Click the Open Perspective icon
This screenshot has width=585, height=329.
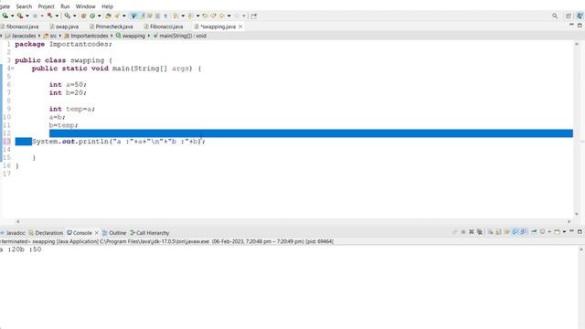tap(569, 16)
